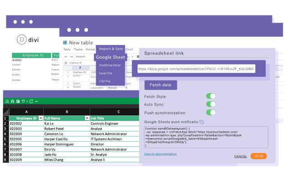Click the Miles Chang cell
This screenshot has width=287, height=180.
[67, 160]
